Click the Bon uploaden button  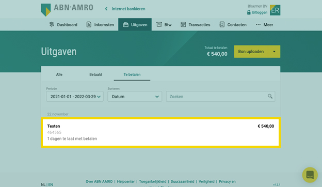pyautogui.click(x=251, y=52)
